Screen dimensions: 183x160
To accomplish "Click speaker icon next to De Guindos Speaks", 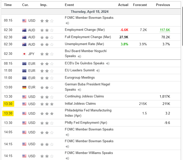I will tap(108, 64).
